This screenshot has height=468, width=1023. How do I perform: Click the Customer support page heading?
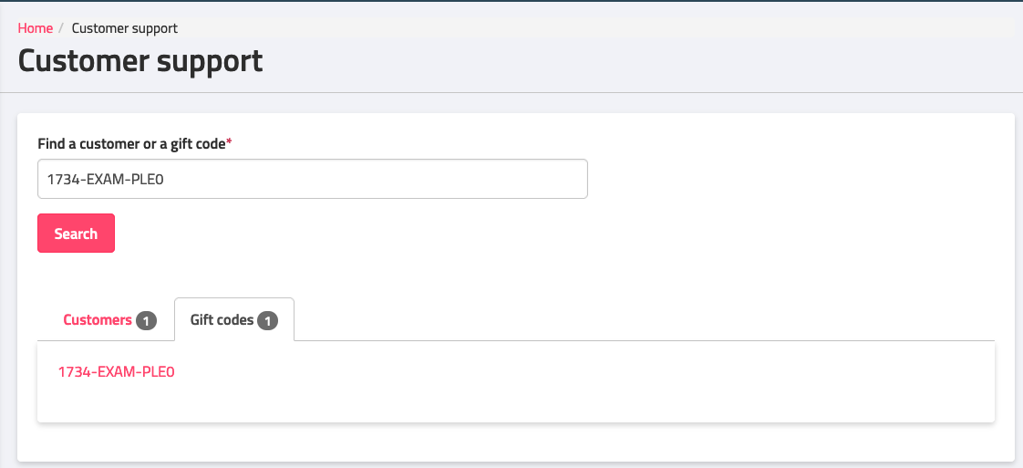pos(140,61)
